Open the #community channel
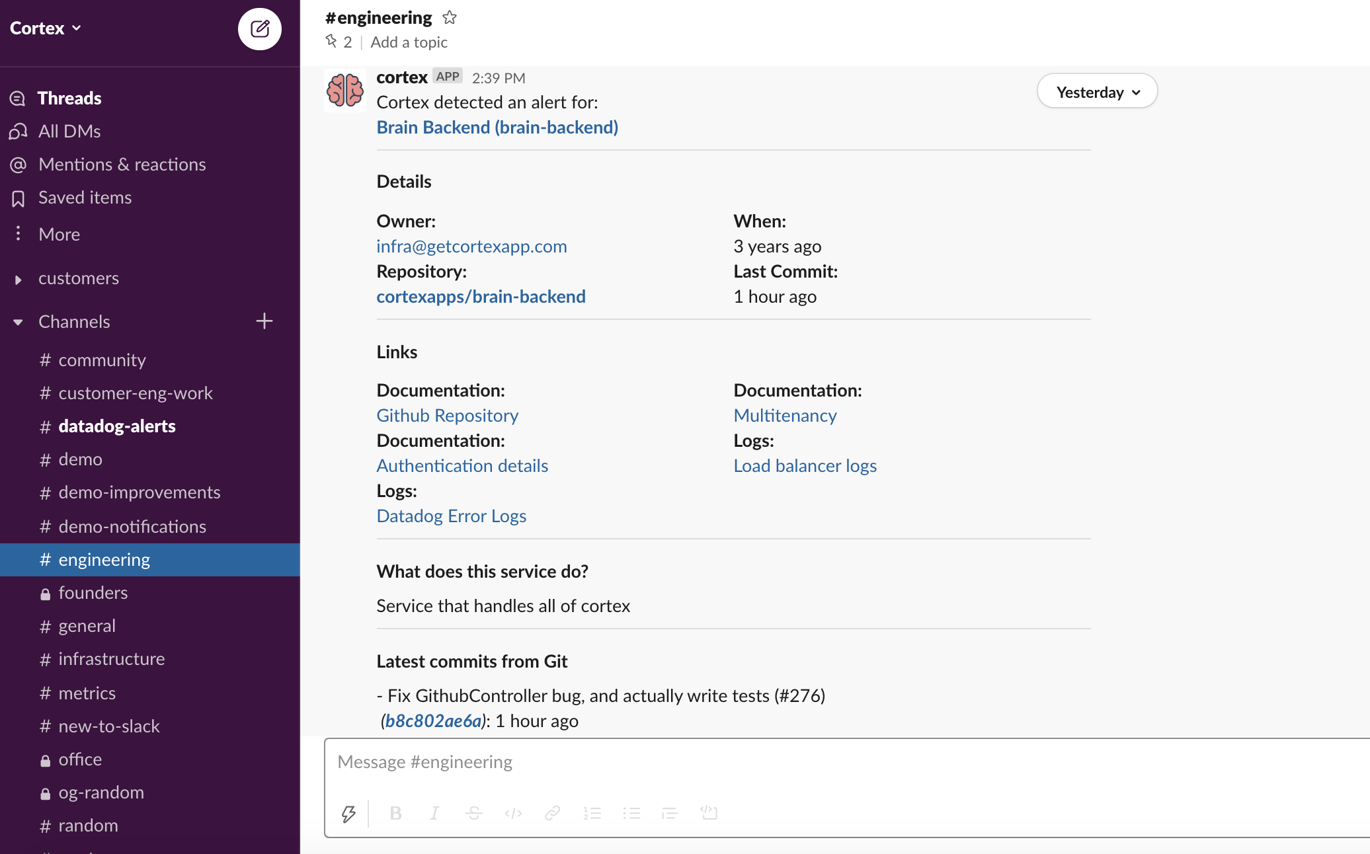This screenshot has width=1370, height=854. pos(149,360)
